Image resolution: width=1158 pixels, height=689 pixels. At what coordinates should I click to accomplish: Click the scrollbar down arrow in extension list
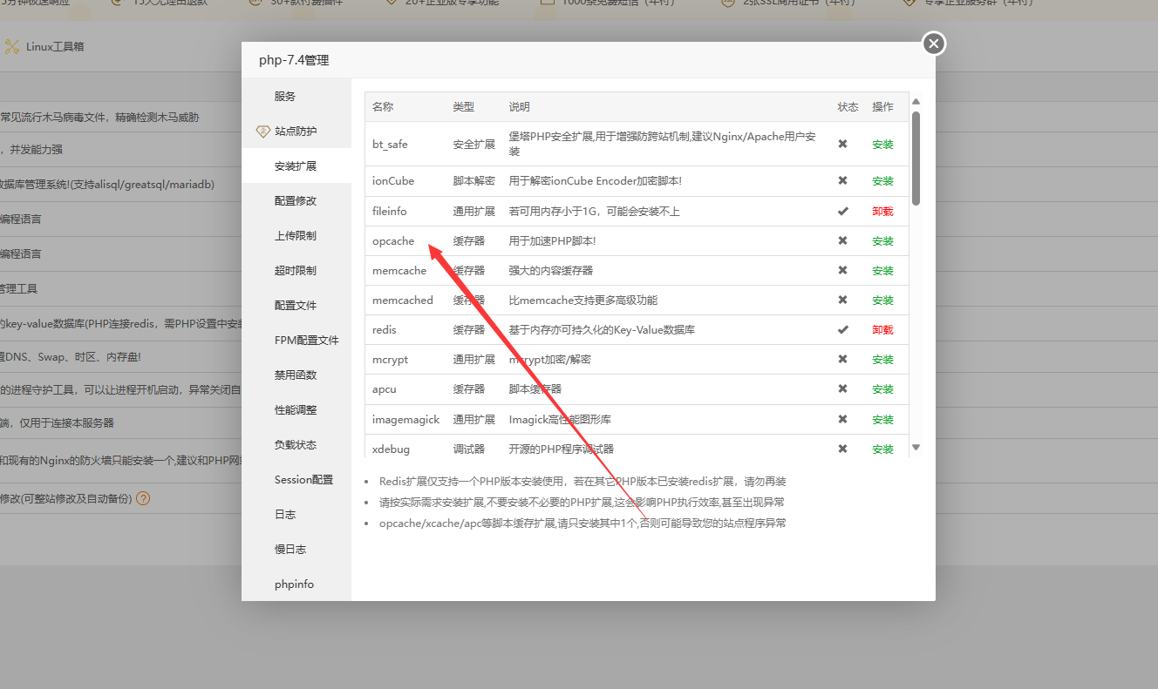point(916,447)
